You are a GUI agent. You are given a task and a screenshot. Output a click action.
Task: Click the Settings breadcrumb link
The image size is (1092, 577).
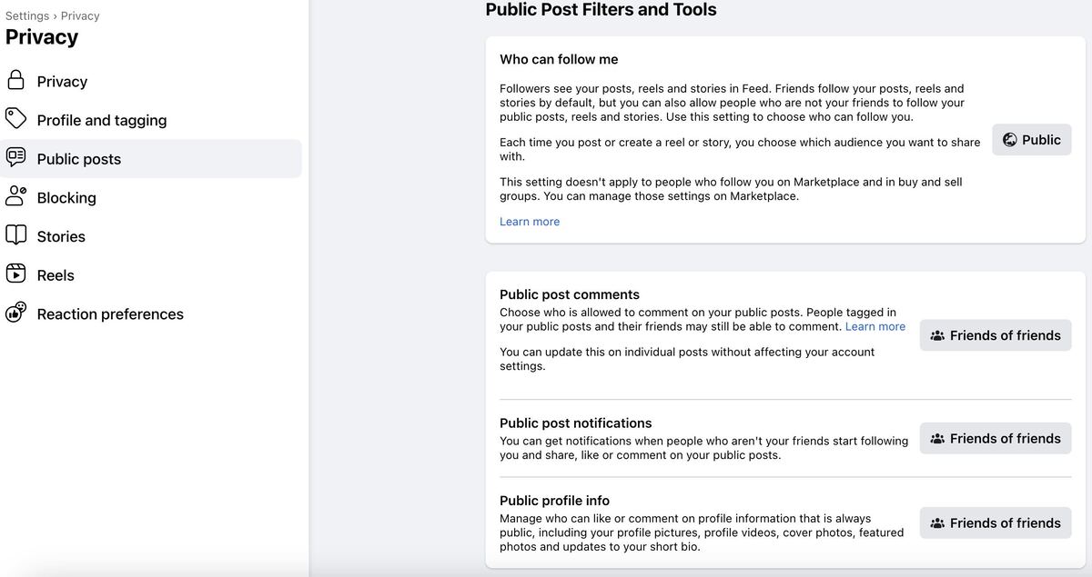point(27,15)
